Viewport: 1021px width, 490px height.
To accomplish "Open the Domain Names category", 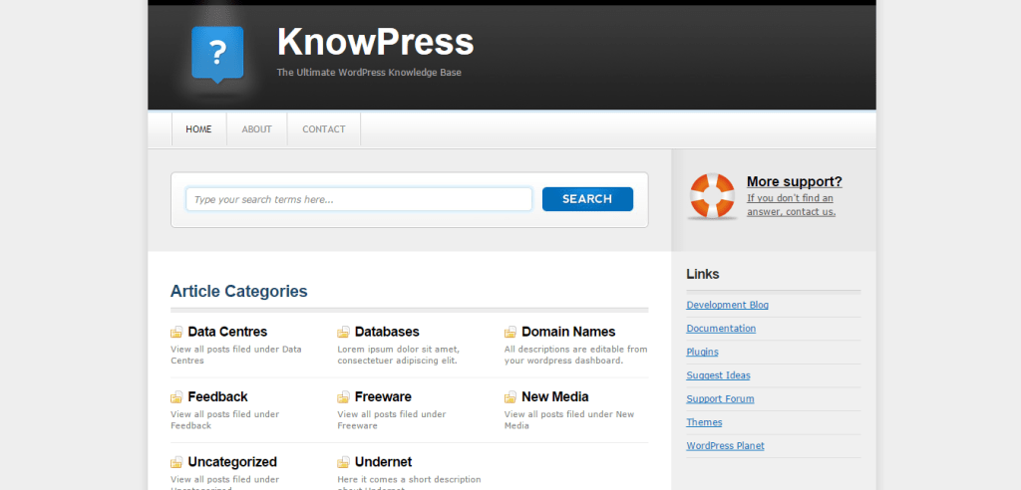I will tap(568, 332).
